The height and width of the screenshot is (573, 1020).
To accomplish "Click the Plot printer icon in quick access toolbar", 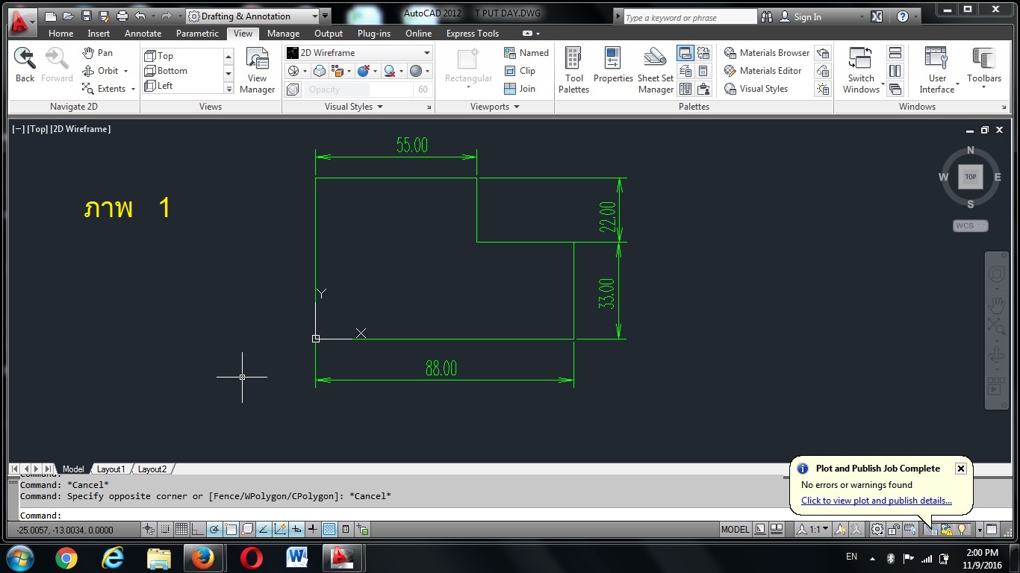I will pos(123,16).
